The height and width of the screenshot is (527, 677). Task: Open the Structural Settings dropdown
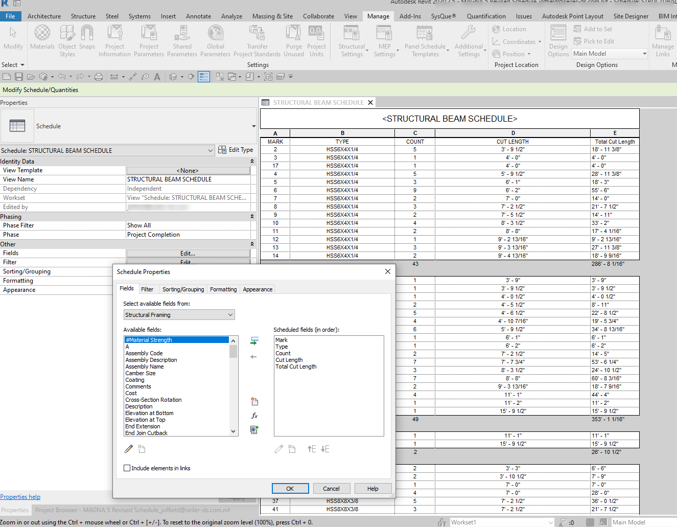coord(352,41)
